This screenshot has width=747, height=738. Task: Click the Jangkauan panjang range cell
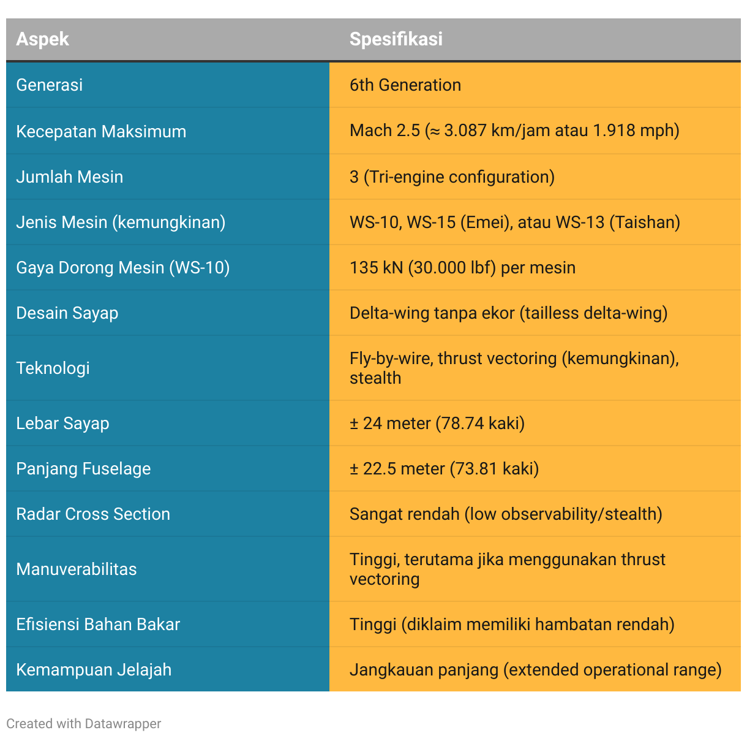[x=535, y=669]
